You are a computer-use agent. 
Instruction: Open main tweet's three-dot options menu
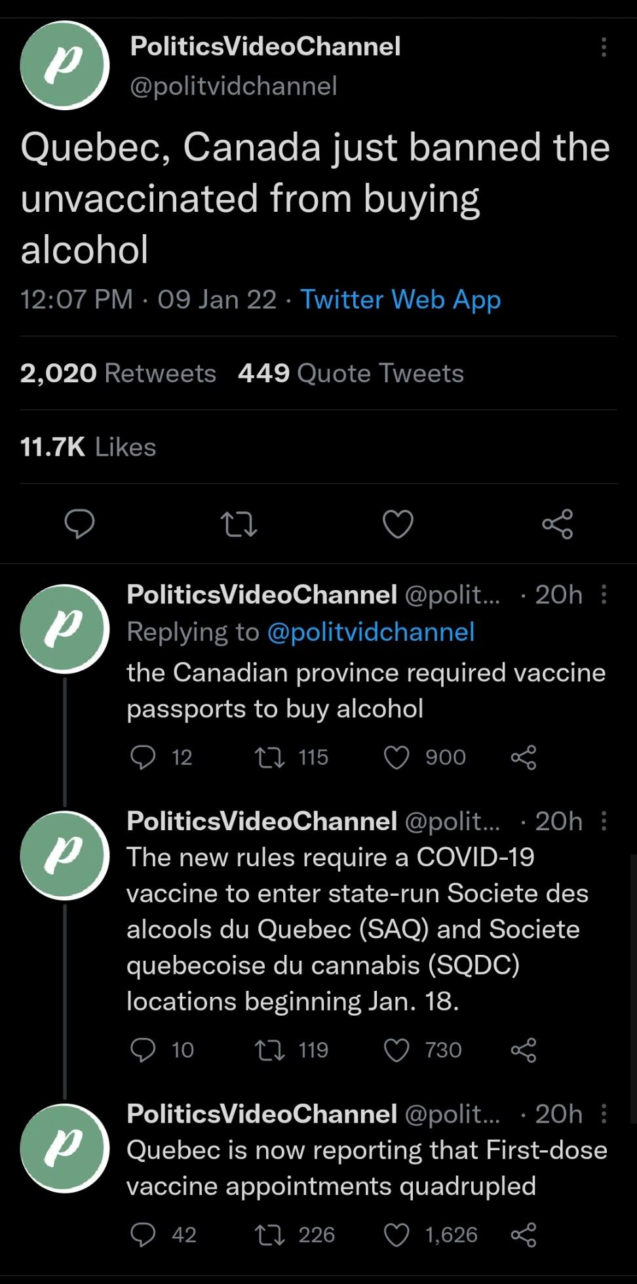(x=604, y=47)
